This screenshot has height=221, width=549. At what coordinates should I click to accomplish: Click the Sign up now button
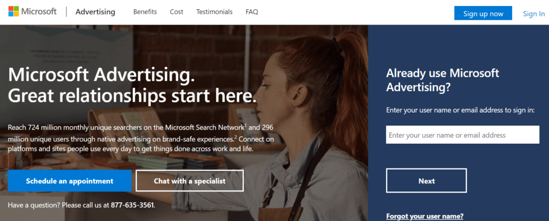pyautogui.click(x=483, y=13)
